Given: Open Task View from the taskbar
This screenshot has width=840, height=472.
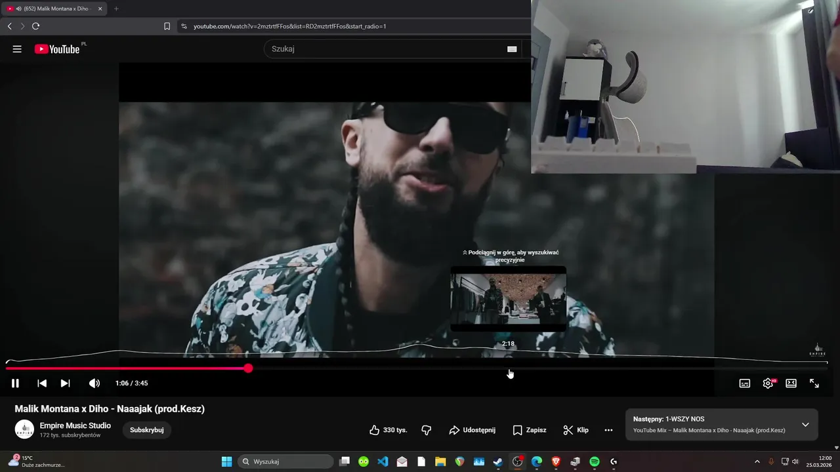Looking at the screenshot, I should (345, 462).
